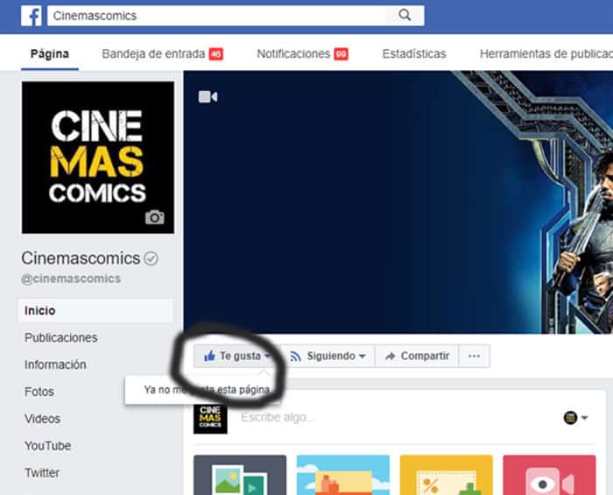Open the yellow percent offer tile
This screenshot has width=613, height=495.
point(446,475)
